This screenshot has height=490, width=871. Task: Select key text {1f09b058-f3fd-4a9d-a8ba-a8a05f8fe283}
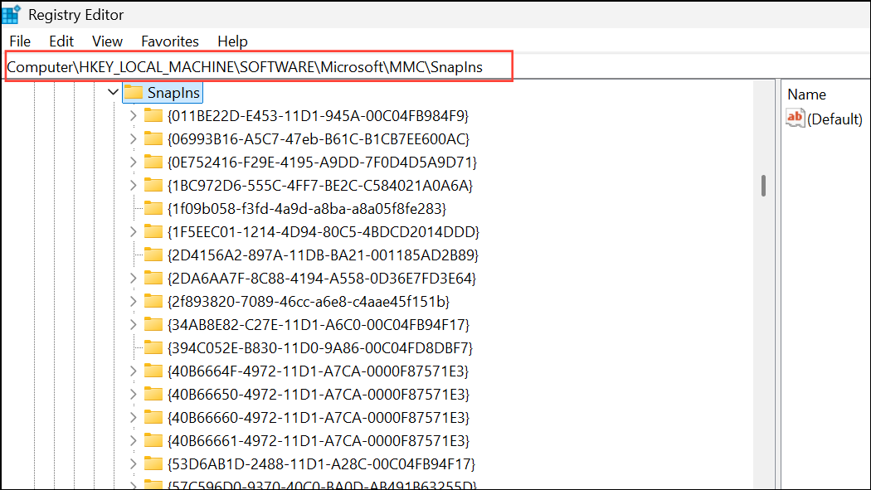(307, 209)
